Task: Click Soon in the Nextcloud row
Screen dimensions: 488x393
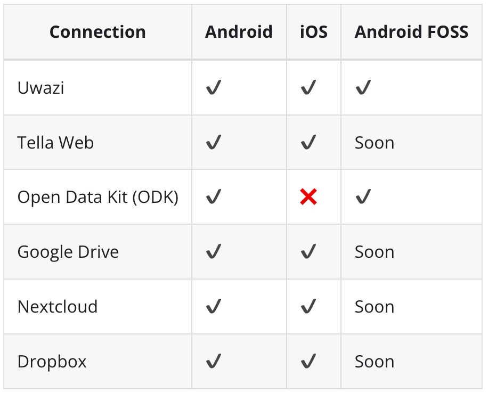Action: point(375,307)
